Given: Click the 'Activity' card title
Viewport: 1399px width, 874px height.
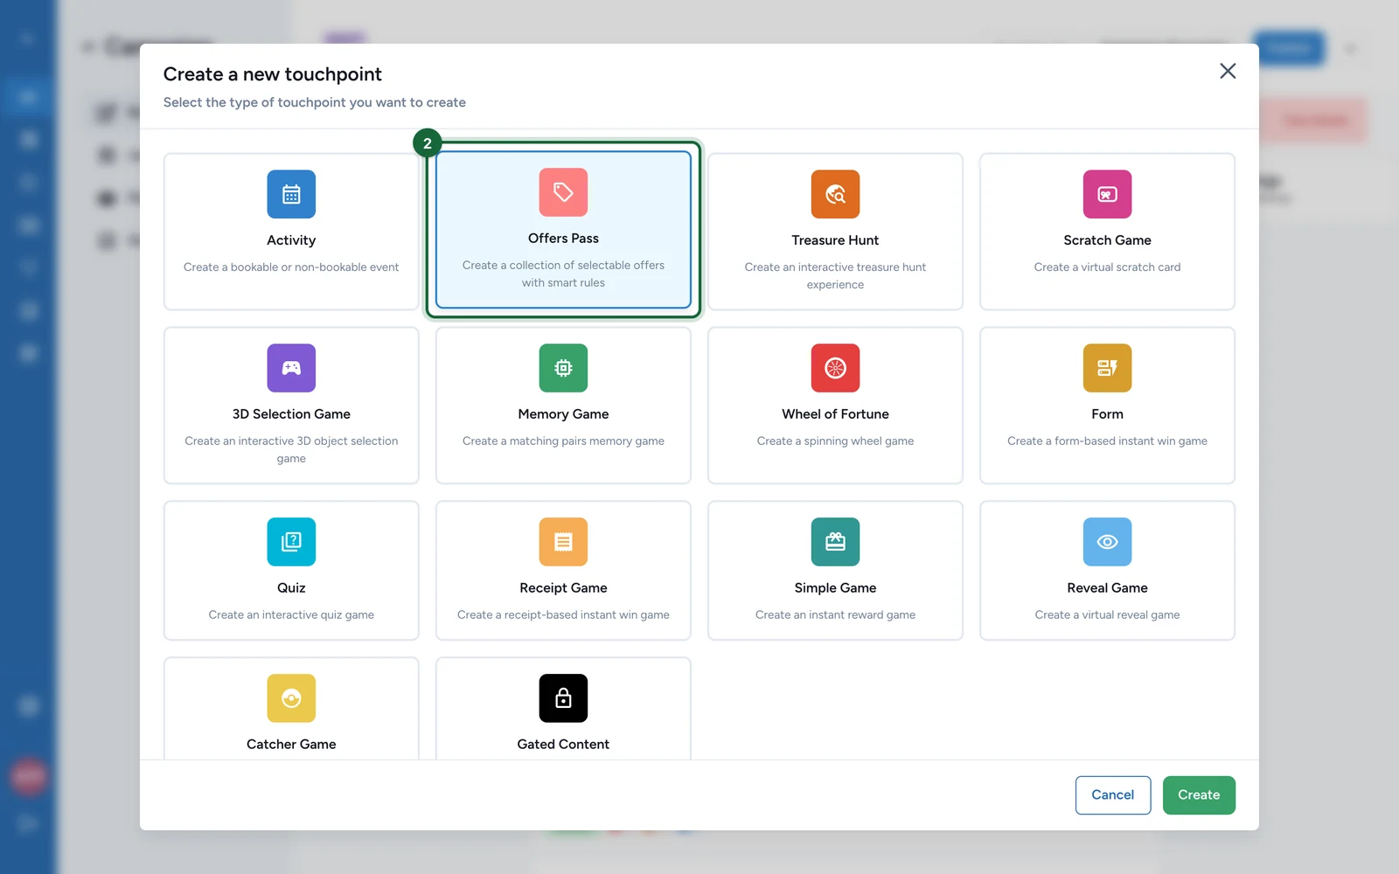Looking at the screenshot, I should tap(291, 240).
